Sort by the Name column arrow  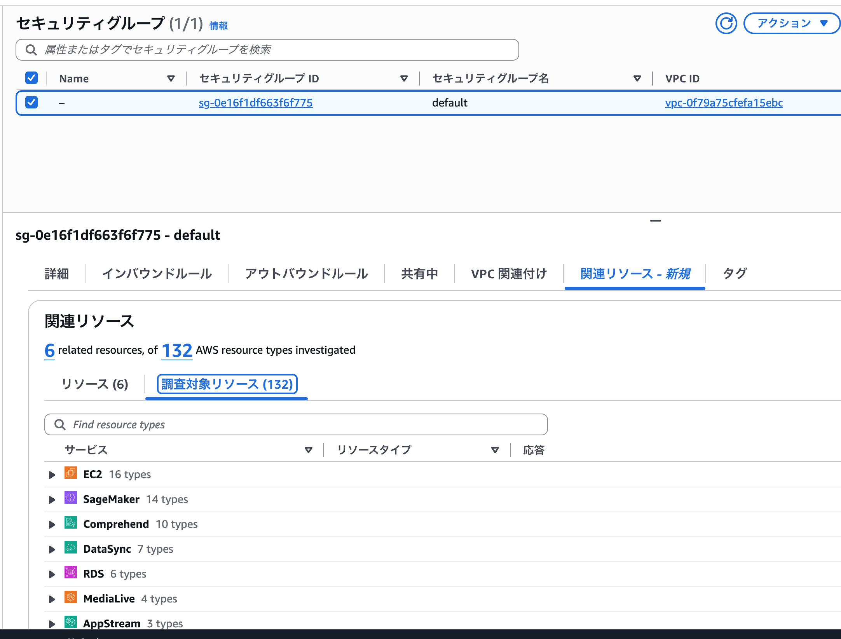[171, 79]
